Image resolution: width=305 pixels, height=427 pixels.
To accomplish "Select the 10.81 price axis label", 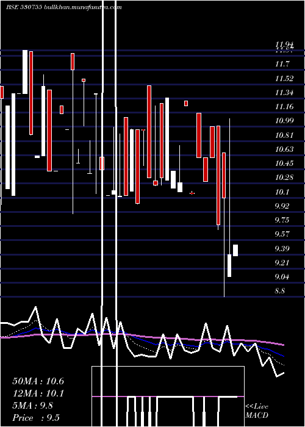I will pyautogui.click(x=284, y=135).
